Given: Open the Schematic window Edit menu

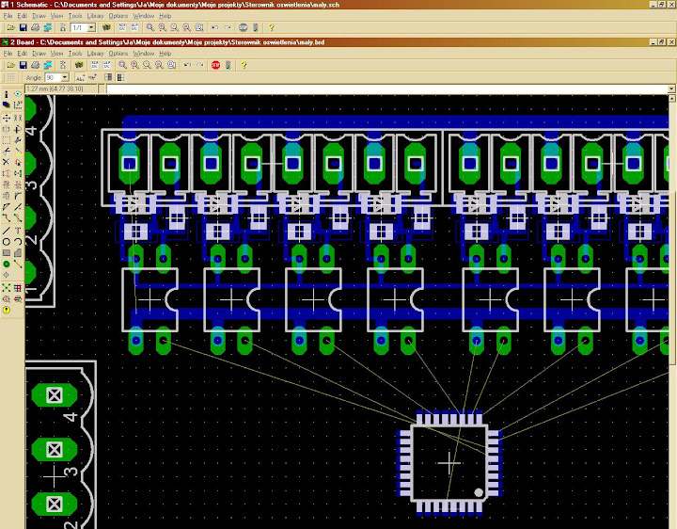Looking at the screenshot, I should point(22,16).
